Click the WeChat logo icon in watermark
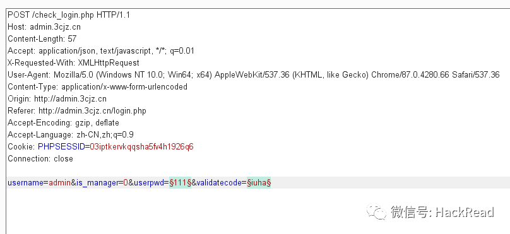This screenshot has width=510, height=234. pyautogui.click(x=376, y=212)
